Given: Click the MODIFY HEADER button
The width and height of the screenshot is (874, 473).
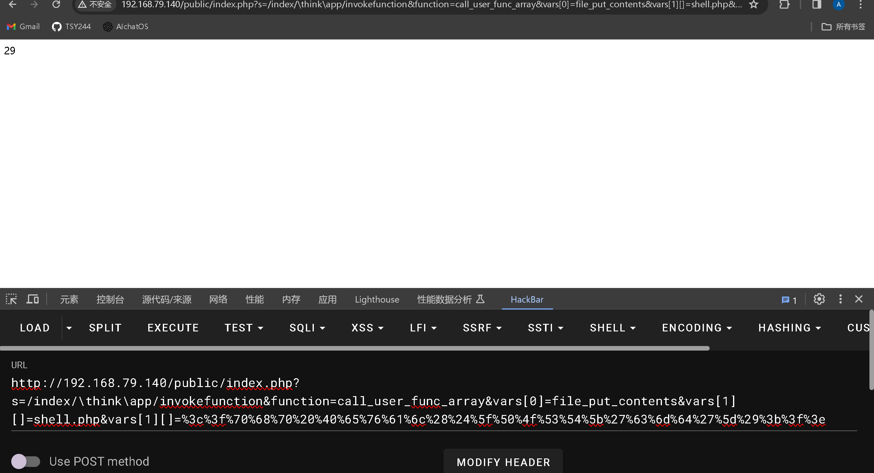Looking at the screenshot, I should (x=503, y=462).
